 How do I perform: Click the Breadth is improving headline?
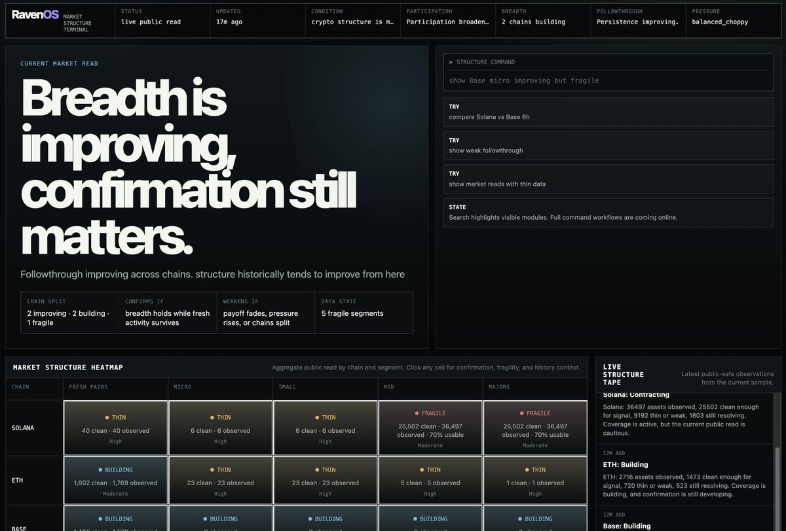190,168
